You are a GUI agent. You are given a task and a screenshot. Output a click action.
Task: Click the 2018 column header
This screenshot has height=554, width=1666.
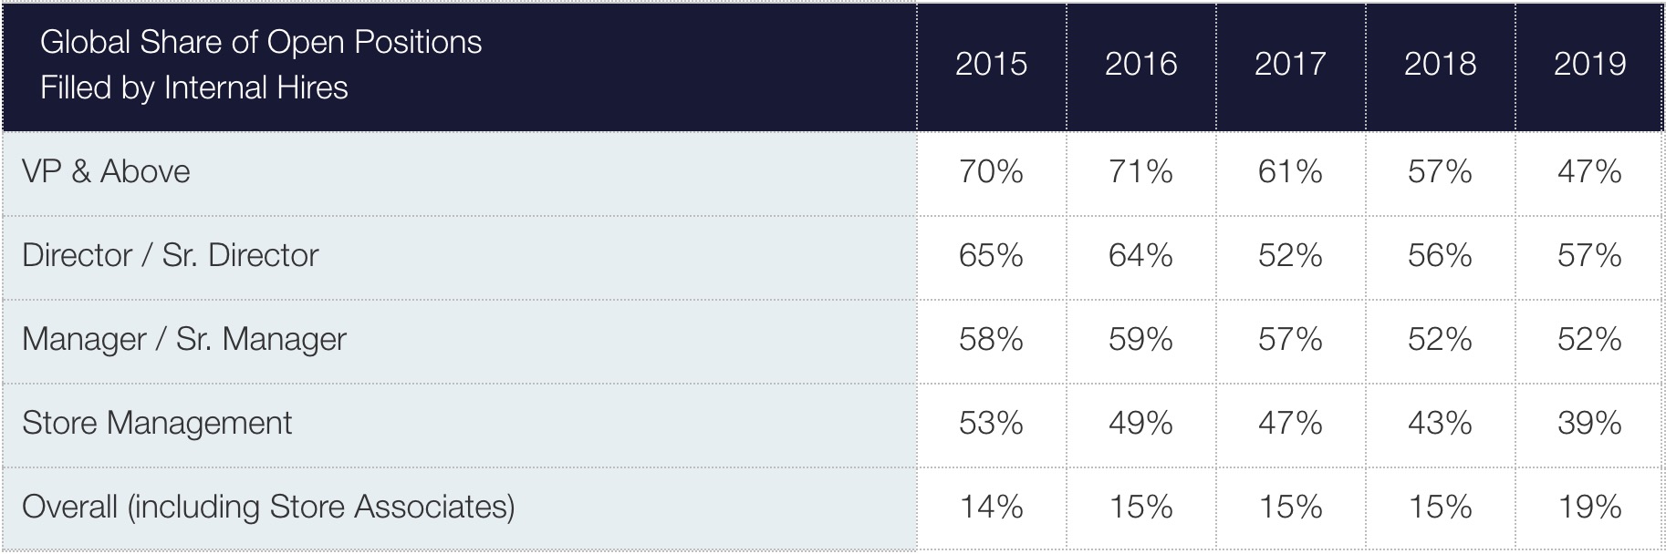point(1440,64)
